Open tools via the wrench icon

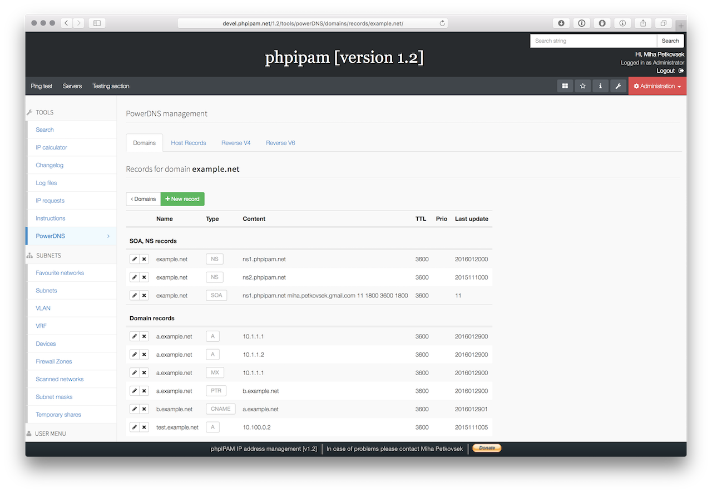coord(618,86)
